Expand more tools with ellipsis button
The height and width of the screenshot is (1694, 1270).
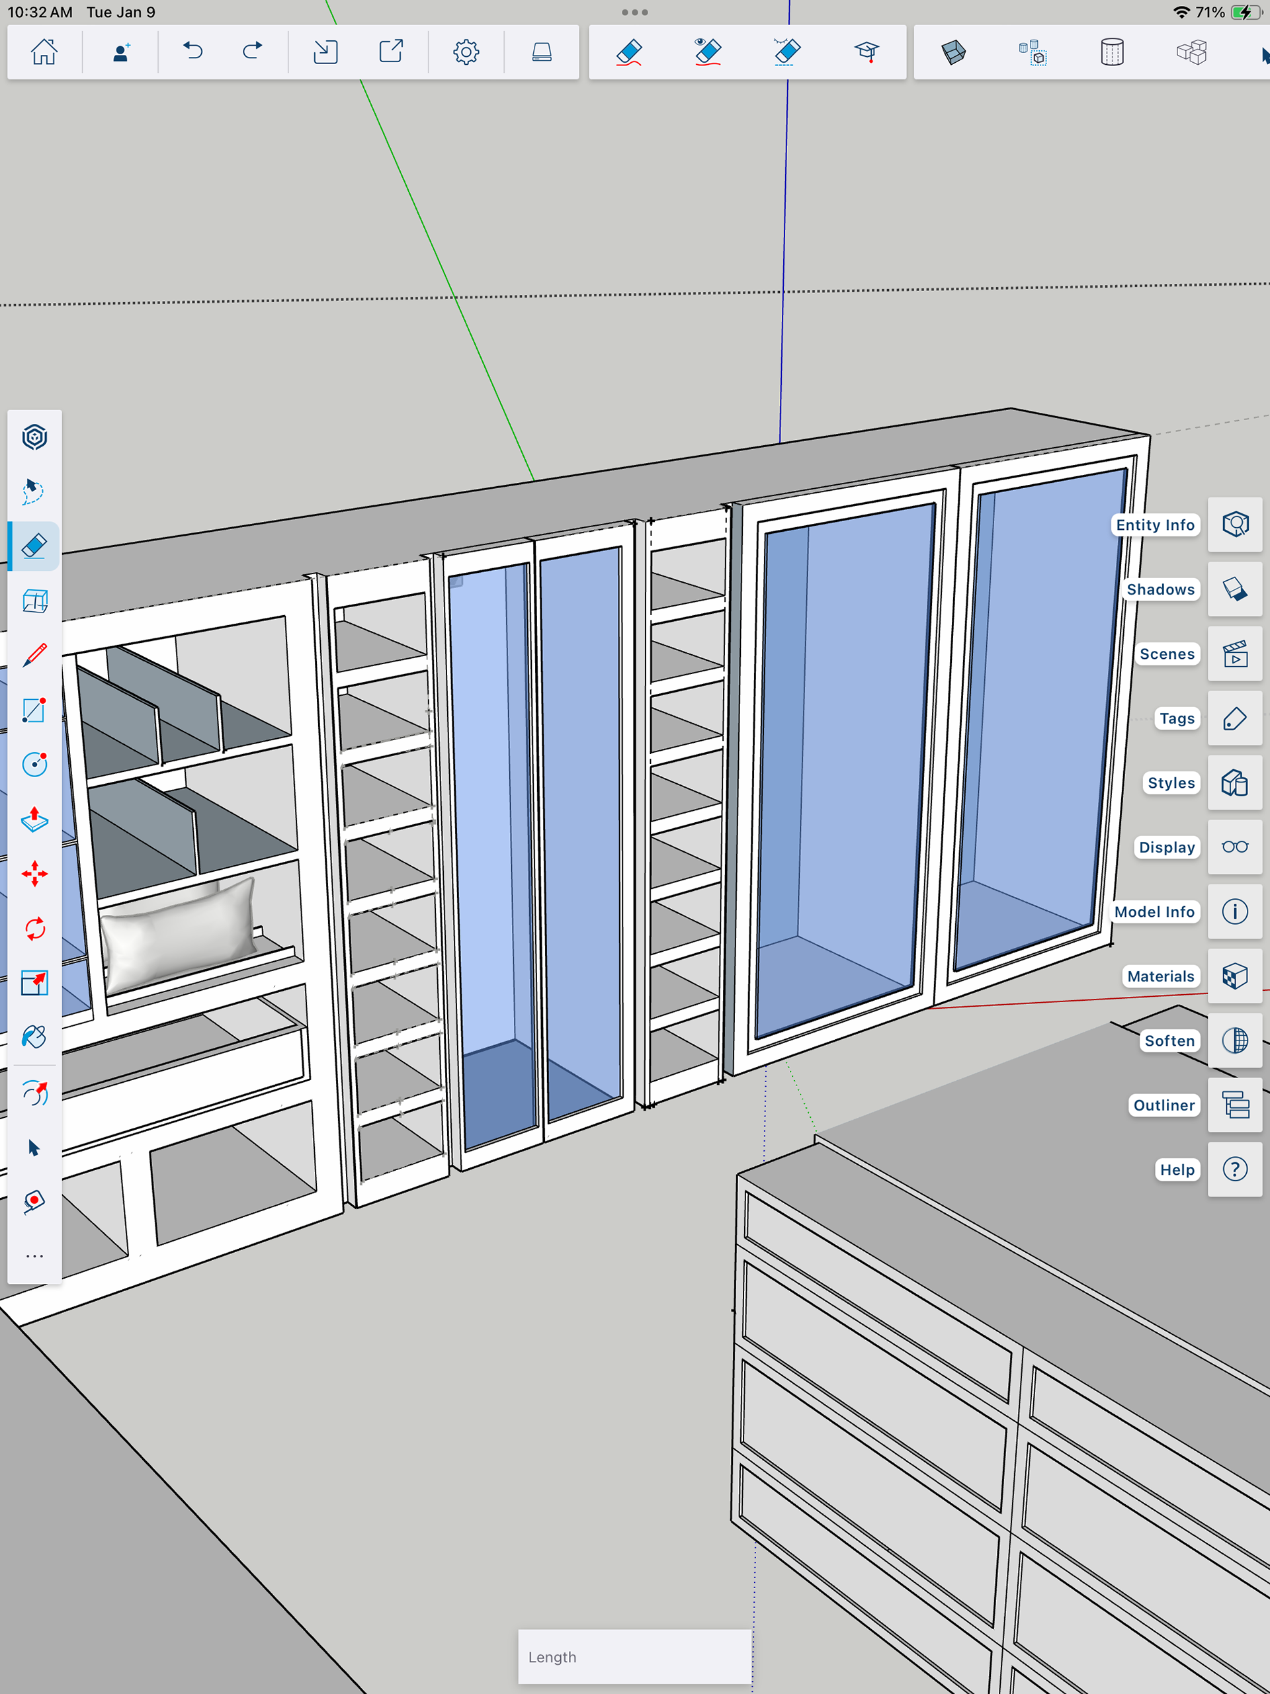(34, 1257)
